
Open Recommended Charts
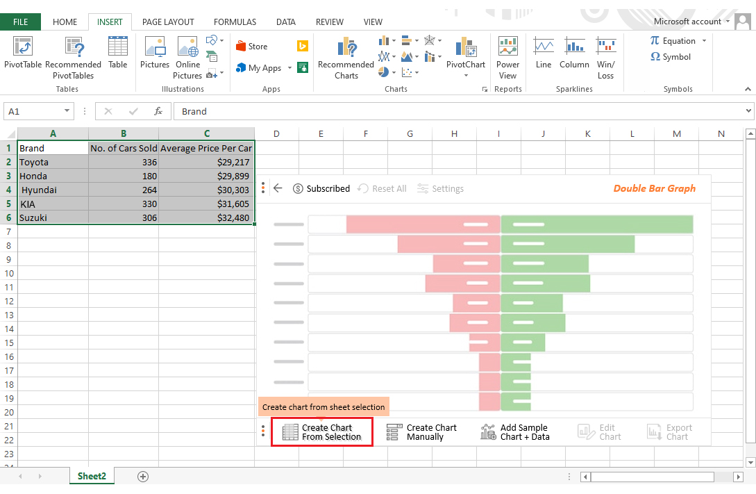[x=346, y=58]
